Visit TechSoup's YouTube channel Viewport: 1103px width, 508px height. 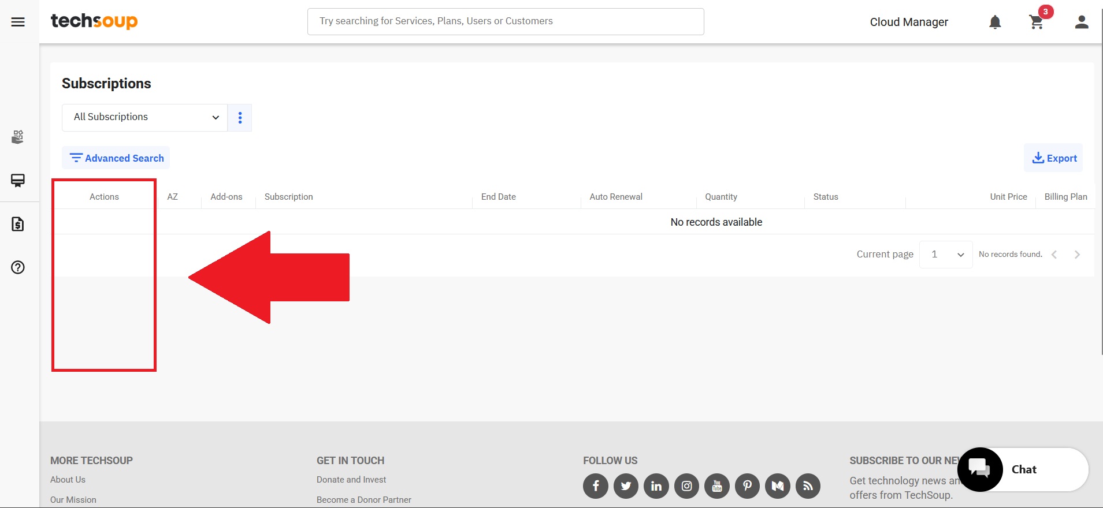(717, 486)
